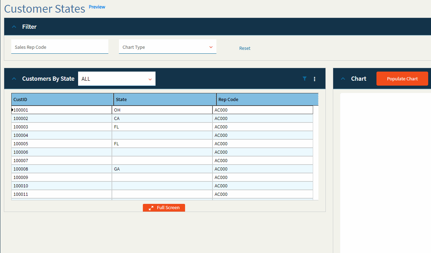
Task: Select CustID cell 100004
Action: click(x=62, y=135)
